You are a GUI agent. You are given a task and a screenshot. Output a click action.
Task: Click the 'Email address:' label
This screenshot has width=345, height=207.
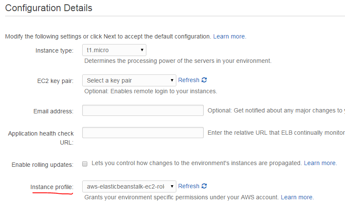coord(53,111)
